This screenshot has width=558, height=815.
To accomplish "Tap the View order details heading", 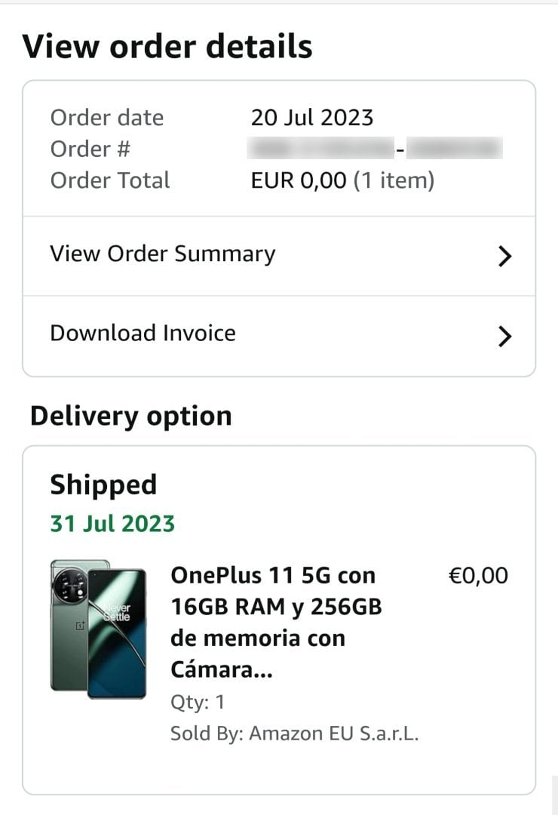I will point(167,46).
